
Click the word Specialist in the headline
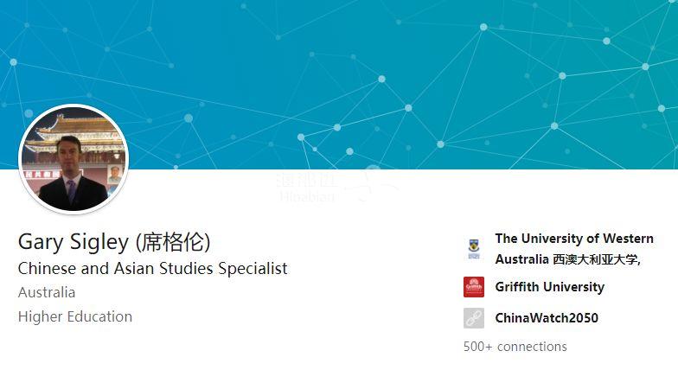(253, 268)
